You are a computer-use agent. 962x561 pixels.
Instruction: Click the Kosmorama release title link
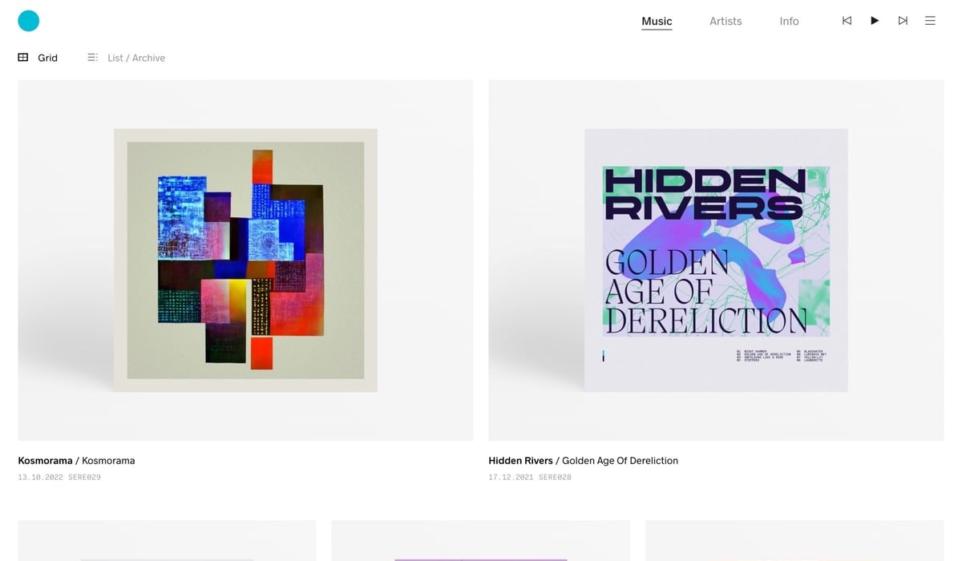(108, 461)
